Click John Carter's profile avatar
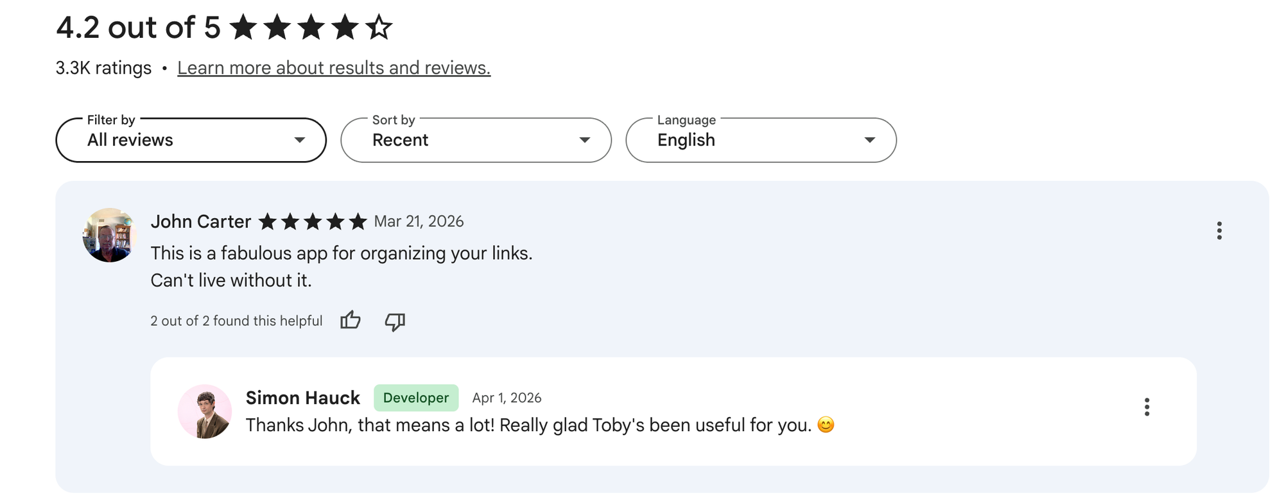Screen dimensions: 1284x503 109,234
